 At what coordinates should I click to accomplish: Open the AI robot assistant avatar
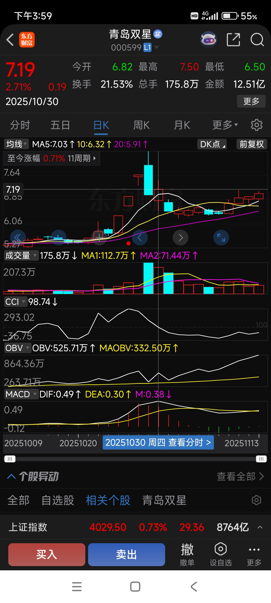pos(209,39)
